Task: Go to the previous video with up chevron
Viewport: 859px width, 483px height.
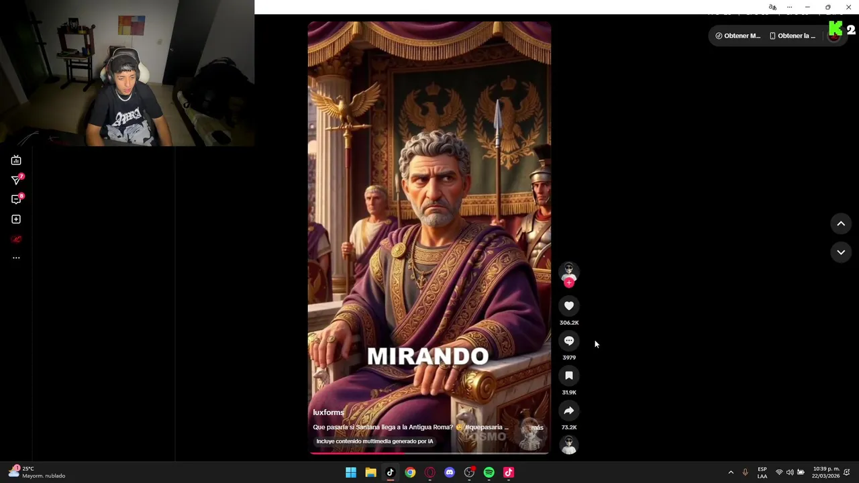Action: click(841, 224)
